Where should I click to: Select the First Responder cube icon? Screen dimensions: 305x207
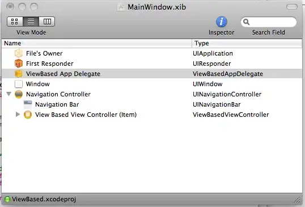coord(19,64)
